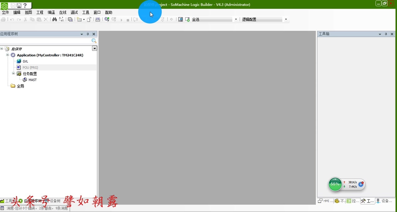Click the Logout gear toolbar icon

coord(114,19)
